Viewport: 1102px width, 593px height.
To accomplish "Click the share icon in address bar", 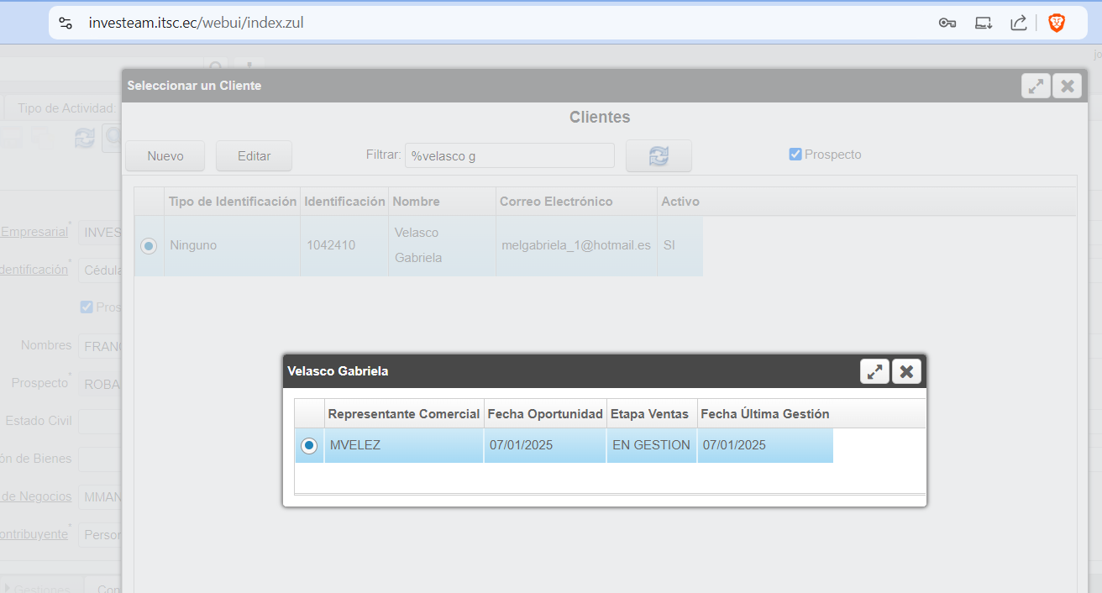I will coord(1018,23).
